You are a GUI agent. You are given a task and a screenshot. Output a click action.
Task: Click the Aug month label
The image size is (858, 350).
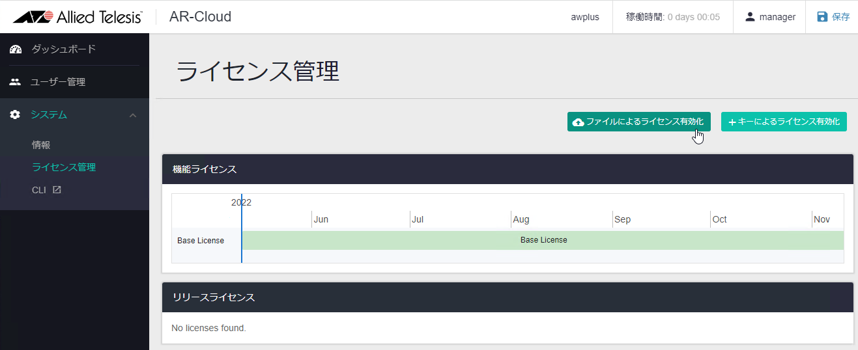(x=521, y=219)
